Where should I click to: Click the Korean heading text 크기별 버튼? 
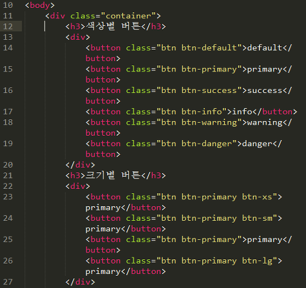pyautogui.click(x=113, y=175)
